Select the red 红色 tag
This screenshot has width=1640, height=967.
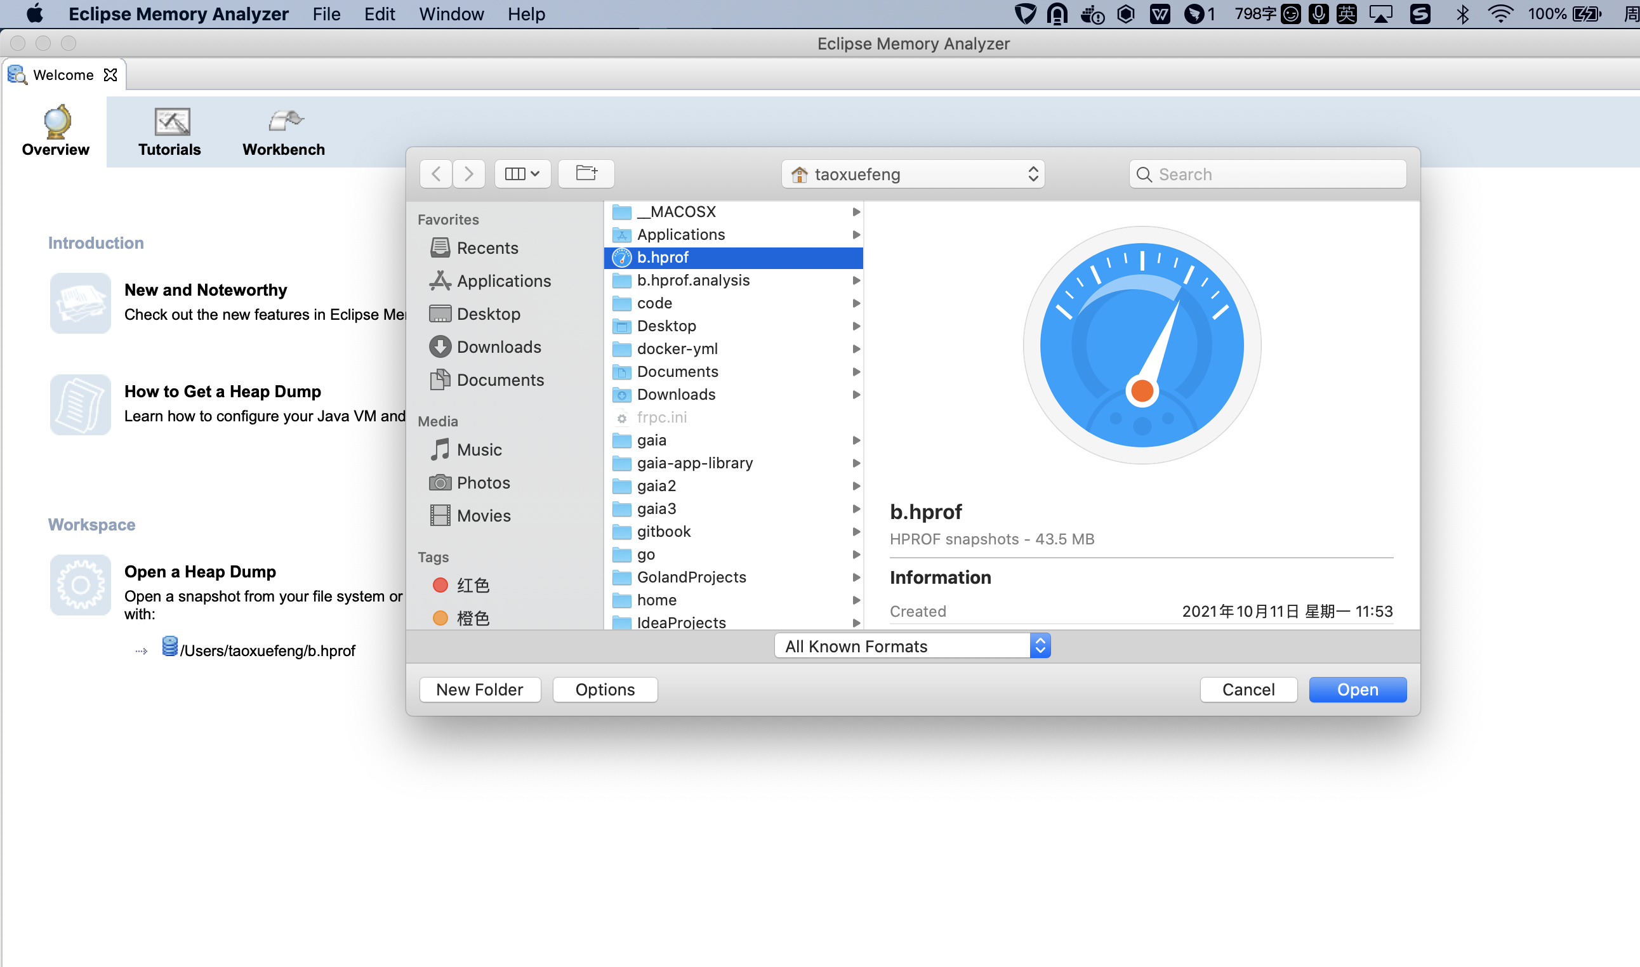461,585
